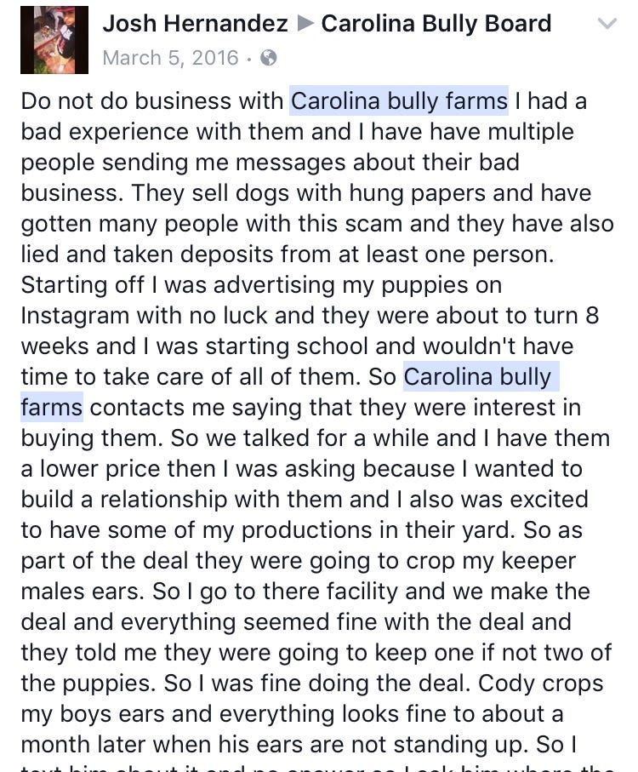Tap the word 'relationship' in the post
The image size is (638, 772).
[163, 500]
